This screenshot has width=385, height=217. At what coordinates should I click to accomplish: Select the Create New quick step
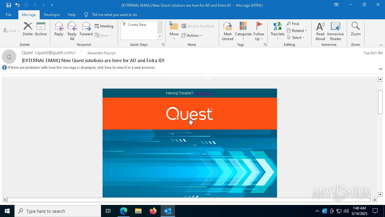tap(137, 25)
